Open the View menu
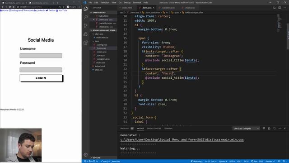This screenshot has height=163, width=289. click(114, 3)
